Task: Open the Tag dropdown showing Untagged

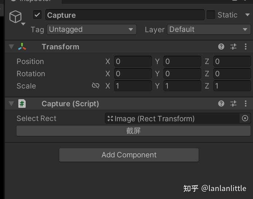Action: tap(92, 29)
